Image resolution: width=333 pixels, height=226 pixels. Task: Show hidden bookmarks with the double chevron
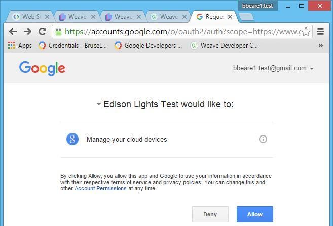click(321, 46)
